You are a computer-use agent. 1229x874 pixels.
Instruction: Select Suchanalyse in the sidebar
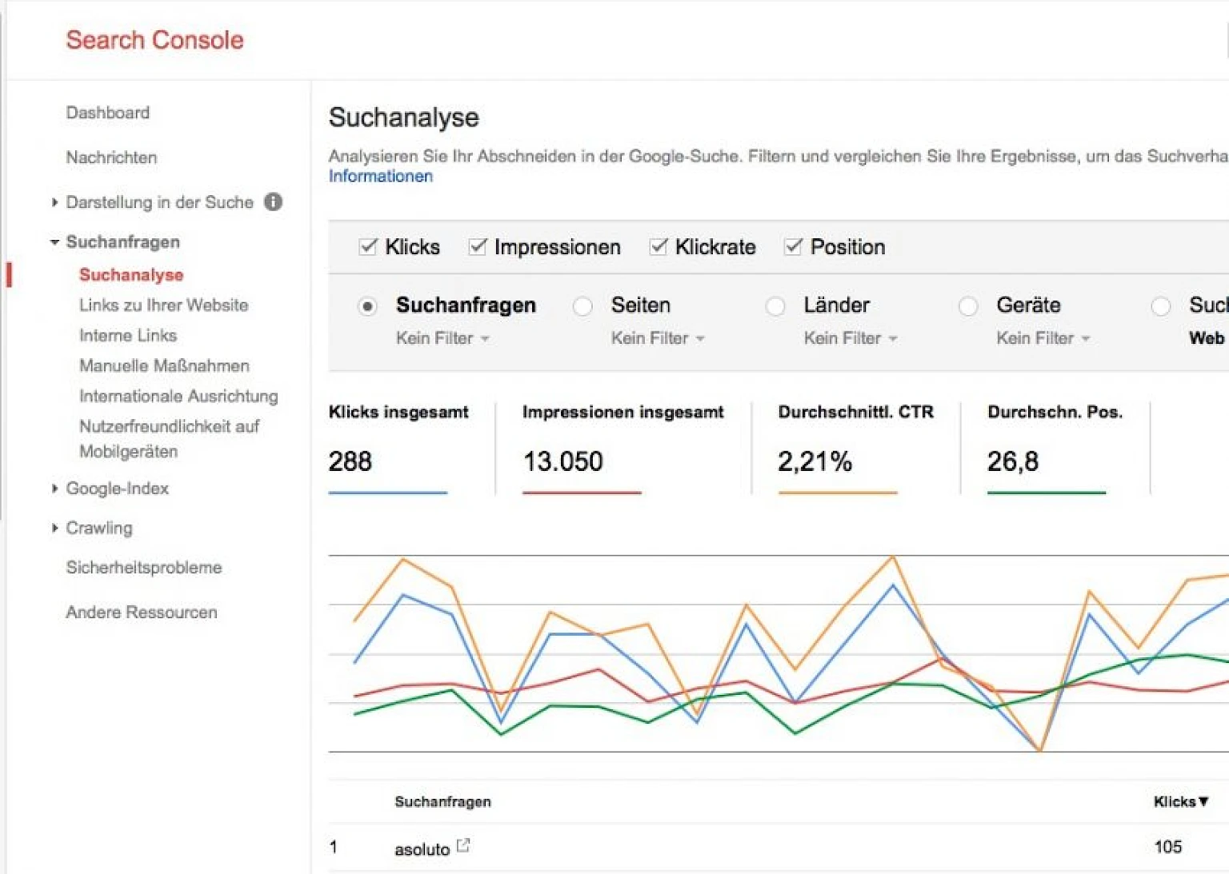coord(131,274)
